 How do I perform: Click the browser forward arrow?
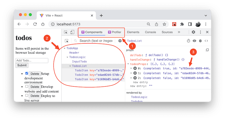(x=27, y=24)
